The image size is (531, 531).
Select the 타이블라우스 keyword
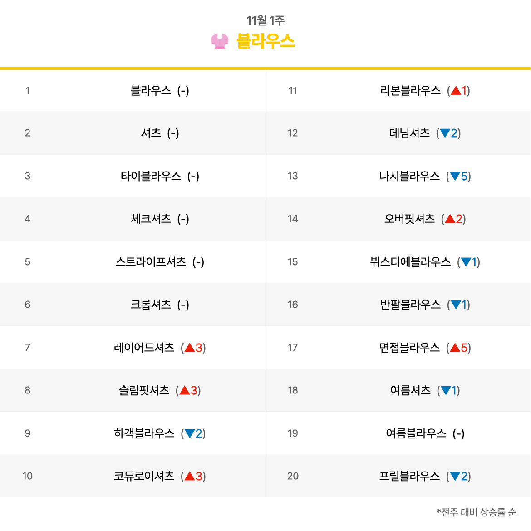(151, 176)
